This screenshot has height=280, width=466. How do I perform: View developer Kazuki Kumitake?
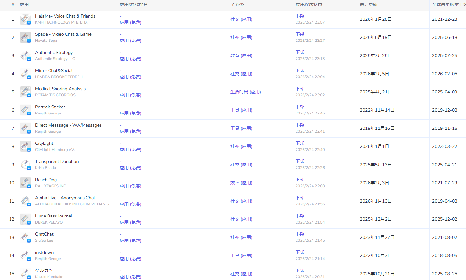coord(49,277)
